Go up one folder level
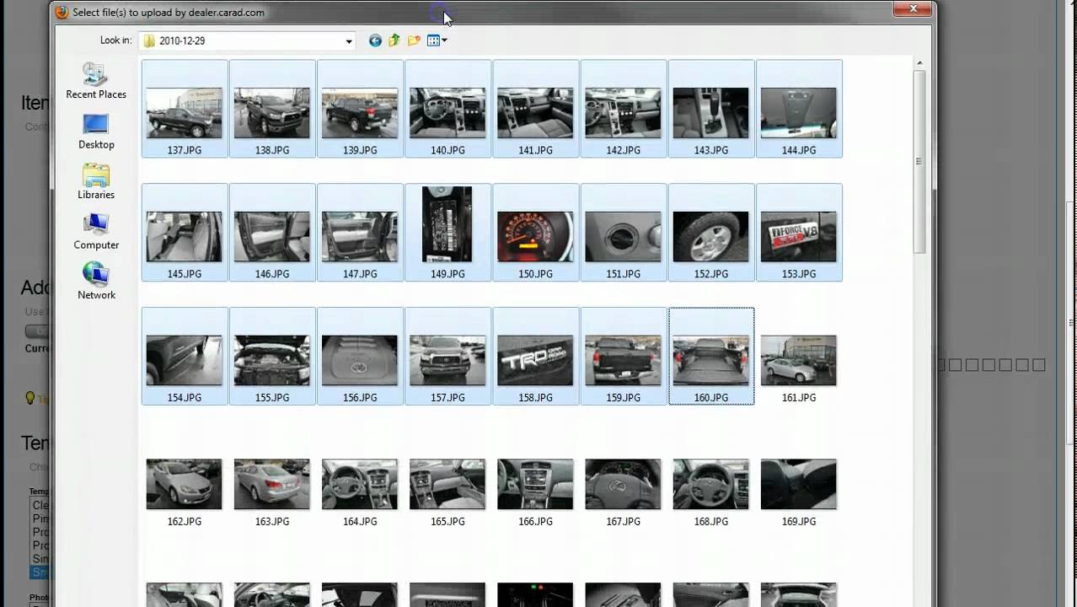This screenshot has height=607, width=1077. coord(394,40)
